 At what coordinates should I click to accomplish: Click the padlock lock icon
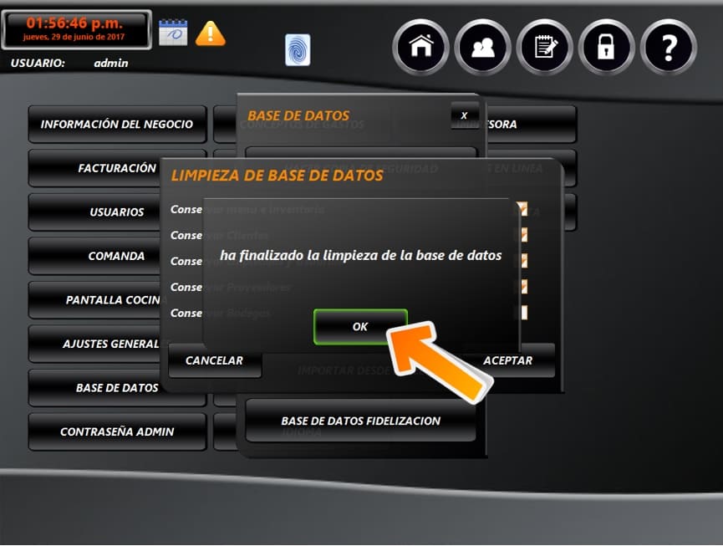pos(606,48)
